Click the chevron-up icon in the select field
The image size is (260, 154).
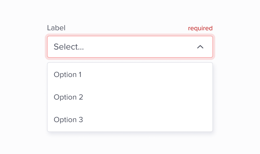(200, 47)
